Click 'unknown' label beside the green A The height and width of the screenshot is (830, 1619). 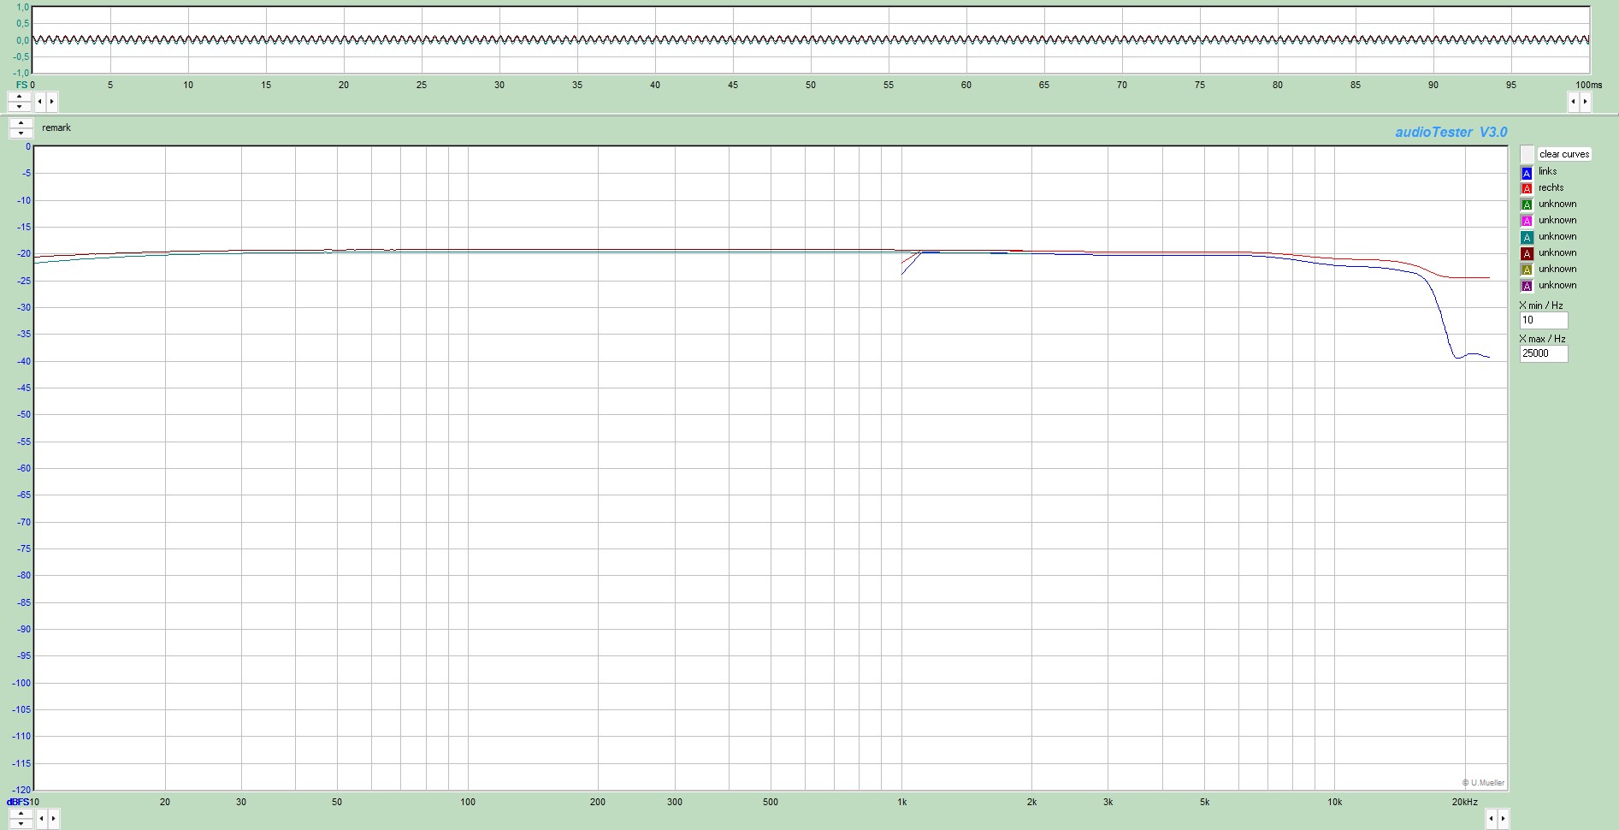1557,204
